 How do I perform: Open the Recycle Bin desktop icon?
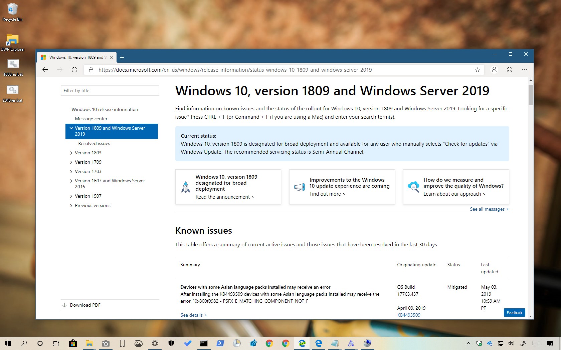coord(13,12)
